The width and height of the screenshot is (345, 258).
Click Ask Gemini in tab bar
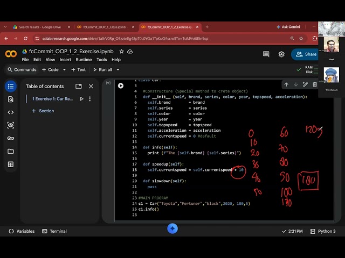[288, 27]
